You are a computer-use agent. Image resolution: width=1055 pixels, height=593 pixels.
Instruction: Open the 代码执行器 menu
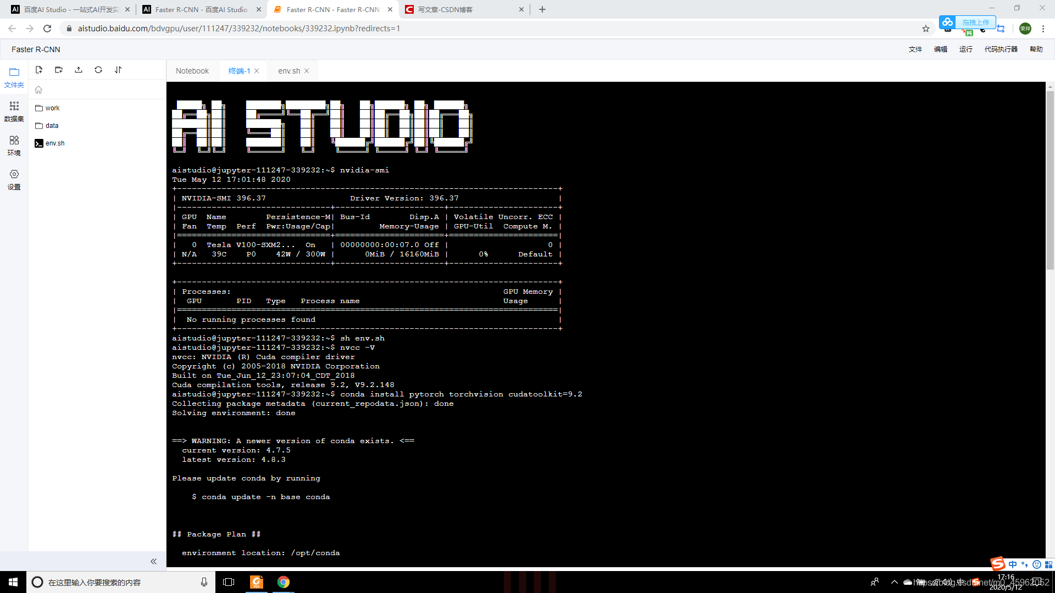1001,49
